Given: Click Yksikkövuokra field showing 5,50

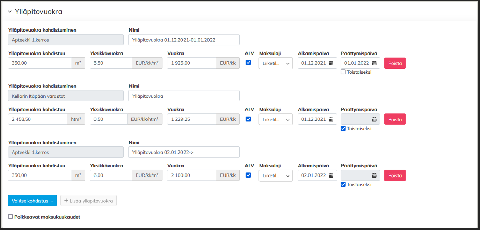Looking at the screenshot, I should tap(111, 63).
